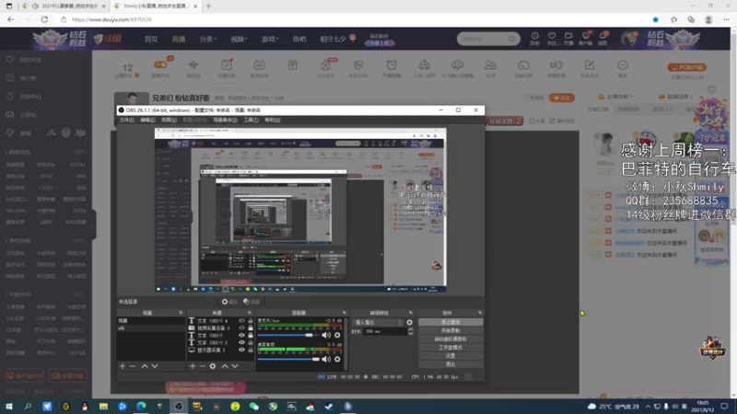Move the OBS scene down
This screenshot has width=737, height=414.
(155, 366)
